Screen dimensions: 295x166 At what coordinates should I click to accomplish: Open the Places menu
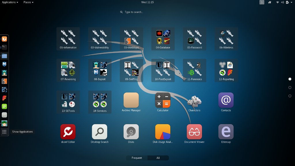coord(27,2)
